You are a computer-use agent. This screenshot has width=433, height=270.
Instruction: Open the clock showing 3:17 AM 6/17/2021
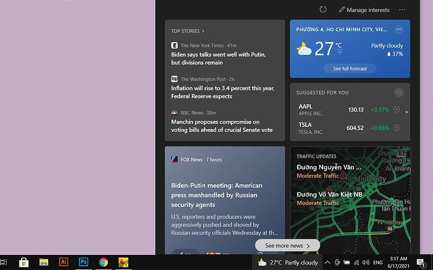[x=398, y=262]
